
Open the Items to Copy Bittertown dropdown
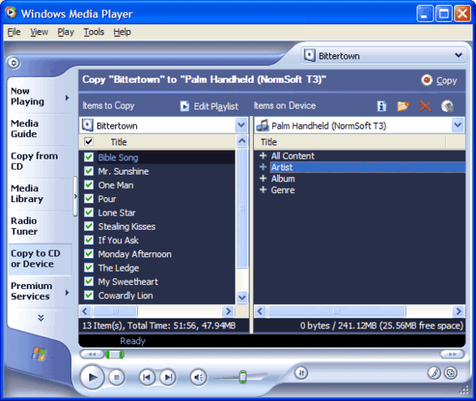point(241,125)
